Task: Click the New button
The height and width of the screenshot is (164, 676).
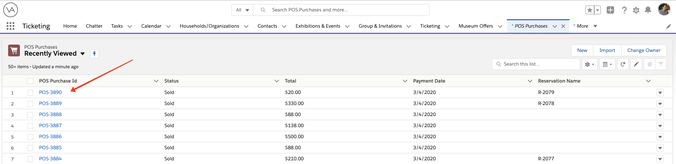Action: pyautogui.click(x=582, y=50)
